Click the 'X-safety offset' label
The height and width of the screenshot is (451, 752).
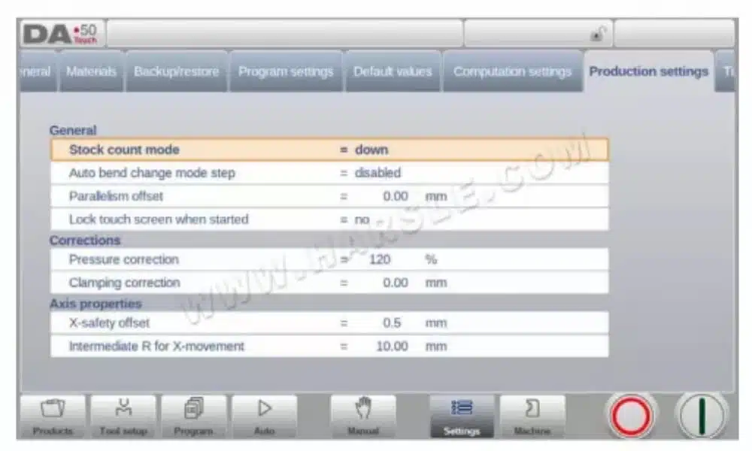pyautogui.click(x=109, y=323)
